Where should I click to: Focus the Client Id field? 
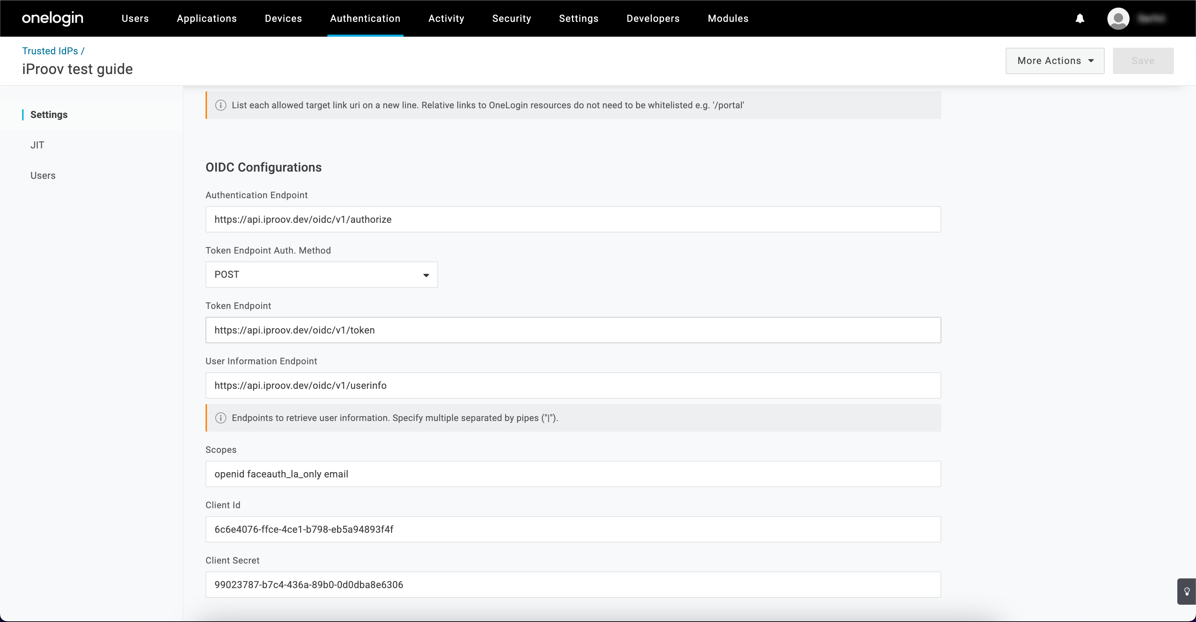[x=573, y=529]
